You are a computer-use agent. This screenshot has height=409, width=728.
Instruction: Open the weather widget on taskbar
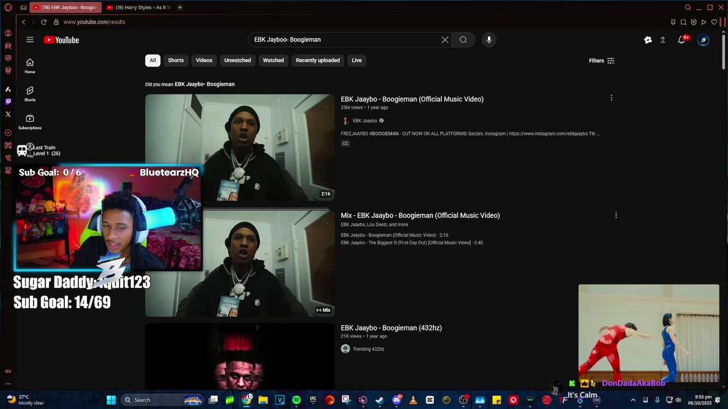25,400
